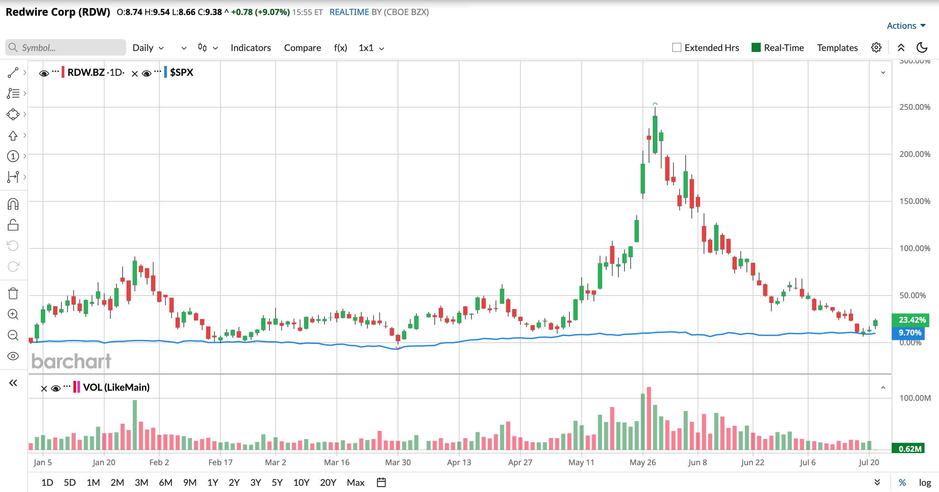The image size is (939, 492).
Task: Click the 23.42% price label
Action: pos(910,320)
